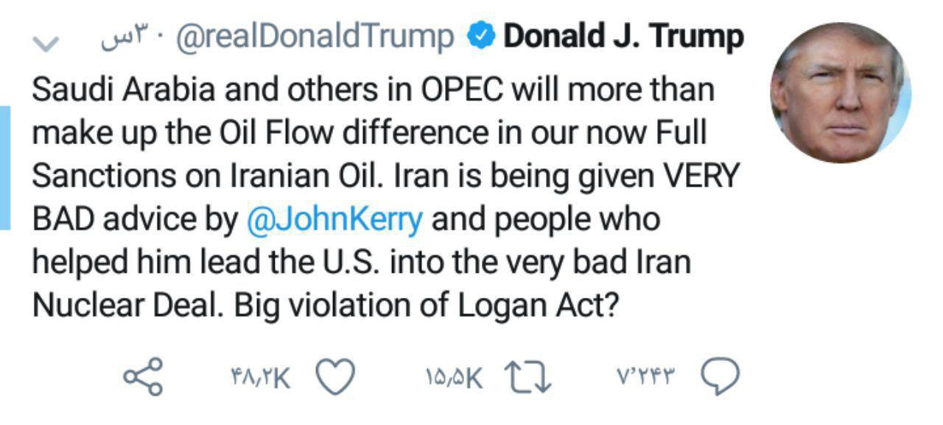Click the share icon below the tweet
Screen dimensions: 943x425
(143, 377)
